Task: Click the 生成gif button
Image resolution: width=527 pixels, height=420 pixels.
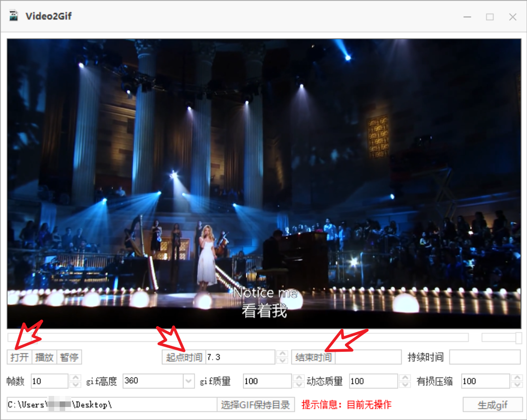Action: pyautogui.click(x=493, y=404)
